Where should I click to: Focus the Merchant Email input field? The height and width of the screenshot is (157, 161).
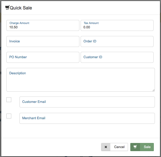click(87, 118)
